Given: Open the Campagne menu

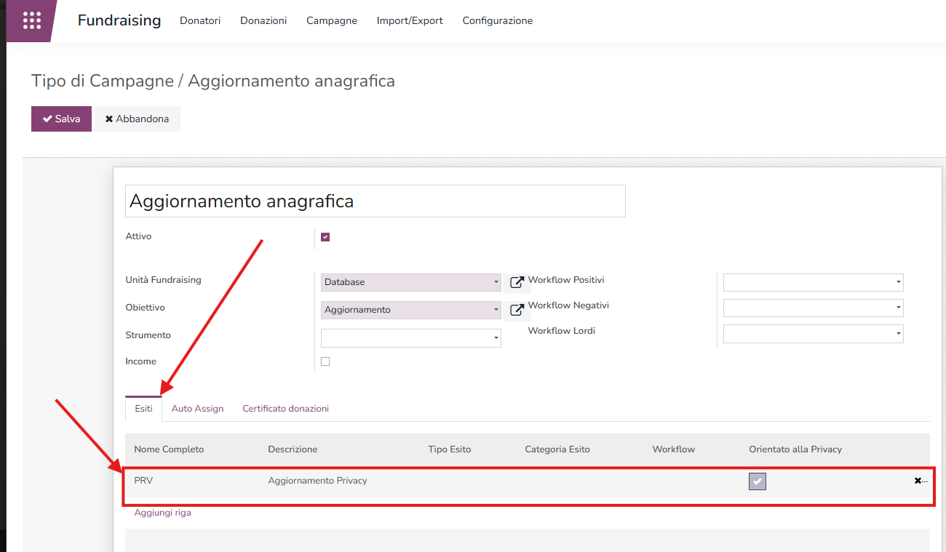Looking at the screenshot, I should (x=332, y=20).
